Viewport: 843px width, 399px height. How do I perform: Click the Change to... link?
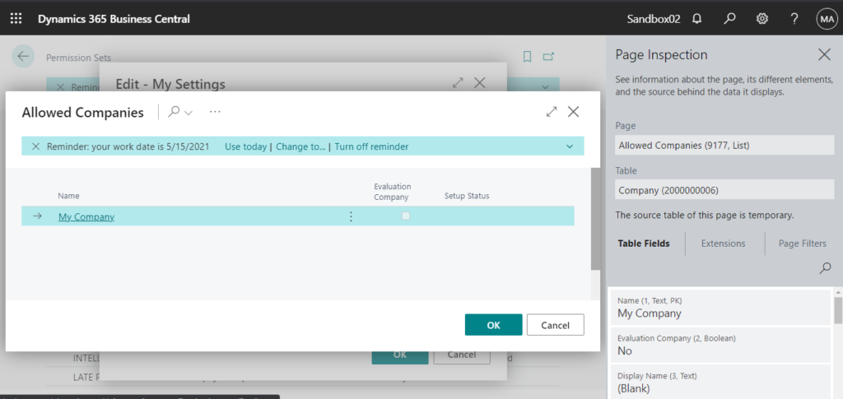point(300,146)
